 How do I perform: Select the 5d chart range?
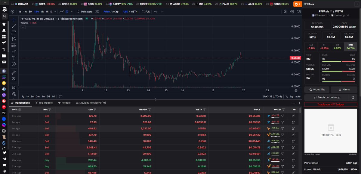point(48,96)
